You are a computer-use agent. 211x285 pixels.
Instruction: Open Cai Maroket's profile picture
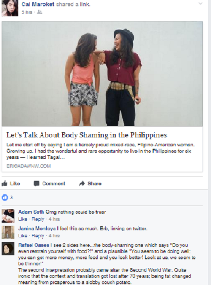pyautogui.click(x=10, y=8)
